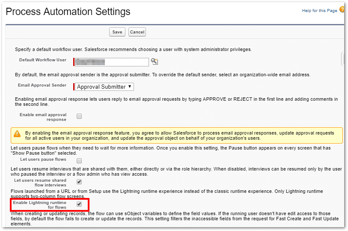348x231 pixels.
Task: Focus the Default Workflow User text field
Action: (x=112, y=62)
